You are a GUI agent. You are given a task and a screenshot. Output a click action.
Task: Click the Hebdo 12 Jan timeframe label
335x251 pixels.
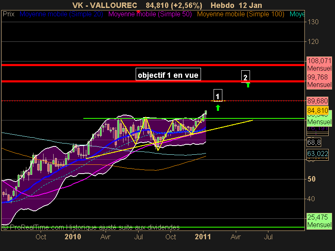[236, 5]
